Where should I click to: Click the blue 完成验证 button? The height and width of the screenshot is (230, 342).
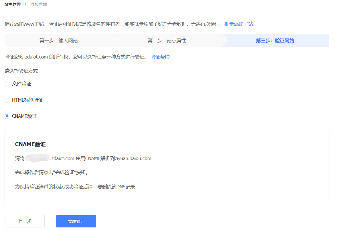pos(76,221)
